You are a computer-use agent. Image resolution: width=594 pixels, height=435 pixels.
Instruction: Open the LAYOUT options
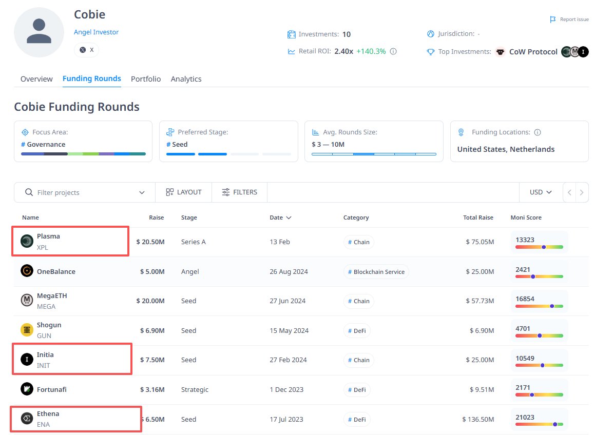184,192
